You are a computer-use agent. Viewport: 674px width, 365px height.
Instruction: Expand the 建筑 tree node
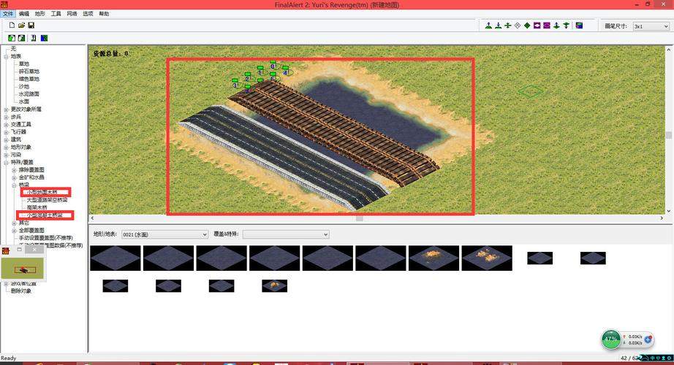point(6,139)
